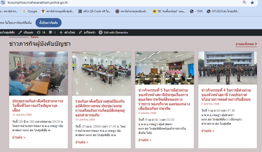This screenshot has width=262, height=152.
Task: Open the comments bubble in admin bar
Action: [x=52, y=32]
